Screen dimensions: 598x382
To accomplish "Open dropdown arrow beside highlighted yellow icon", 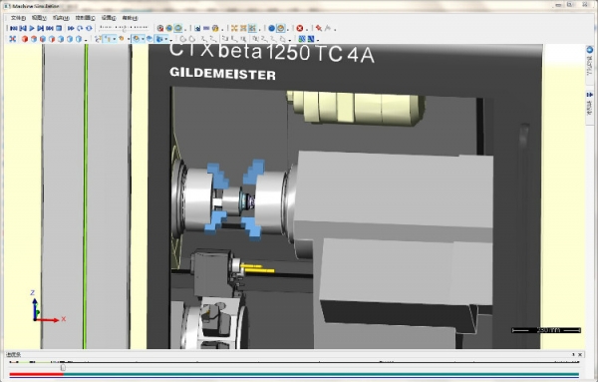I will pos(115,39).
